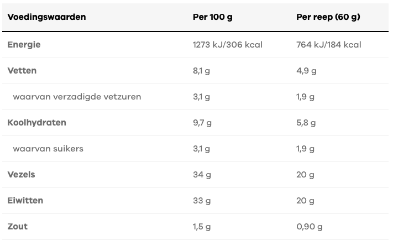The image size is (393, 246).
Task: Click the 8,1 g fat value
Action: tap(201, 71)
